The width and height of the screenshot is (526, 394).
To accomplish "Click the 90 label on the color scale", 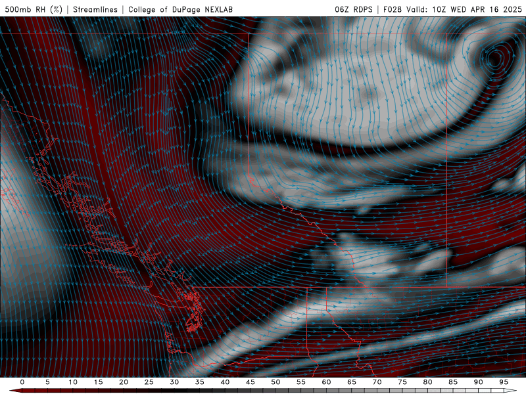I will click(478, 382).
